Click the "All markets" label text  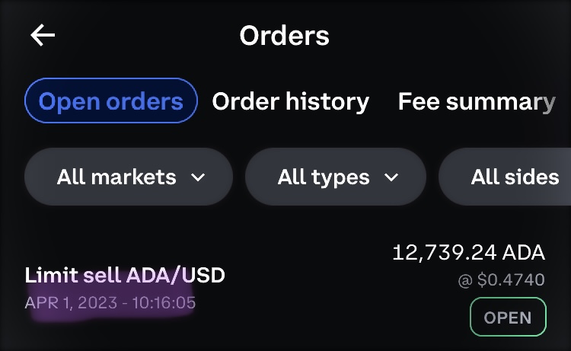[x=116, y=177]
